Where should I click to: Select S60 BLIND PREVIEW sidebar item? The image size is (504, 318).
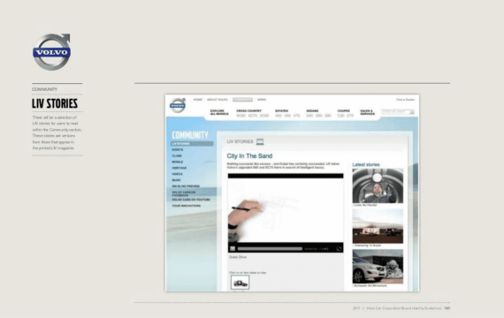(x=186, y=186)
